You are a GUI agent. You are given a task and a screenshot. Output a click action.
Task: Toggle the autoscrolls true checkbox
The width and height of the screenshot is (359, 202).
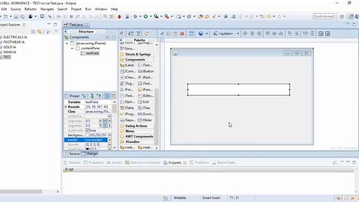[x=88, y=130]
